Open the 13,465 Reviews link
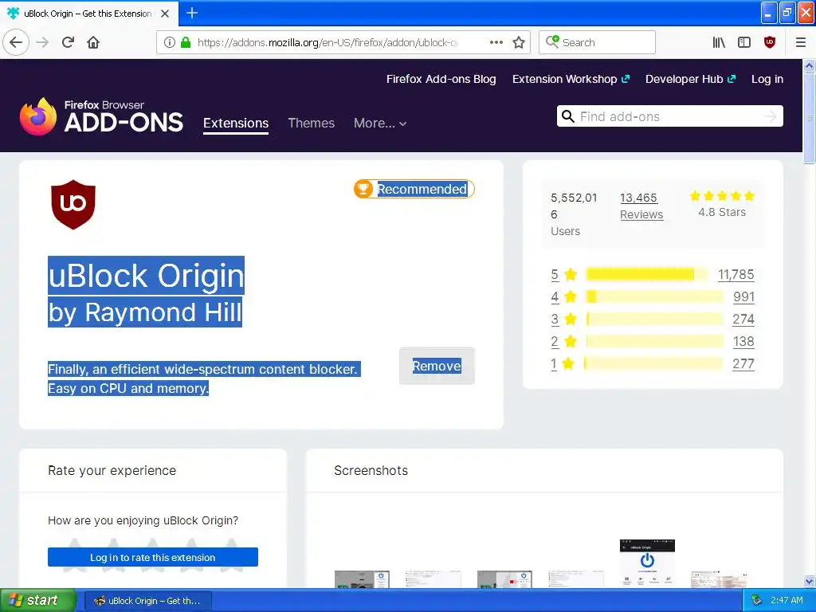 click(641, 206)
